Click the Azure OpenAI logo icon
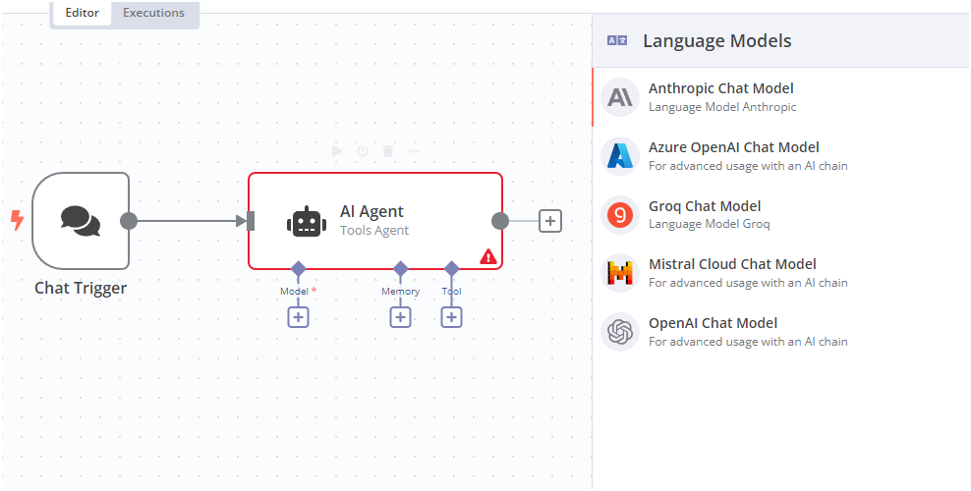This screenshot has width=971, height=491. pos(620,156)
